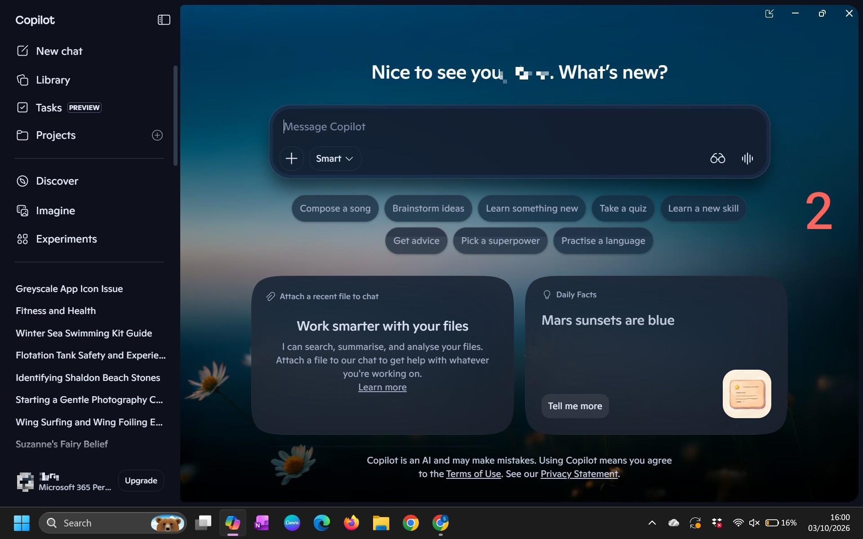This screenshot has height=539, width=863.
Task: Choose Learn something new chip
Action: coord(532,208)
